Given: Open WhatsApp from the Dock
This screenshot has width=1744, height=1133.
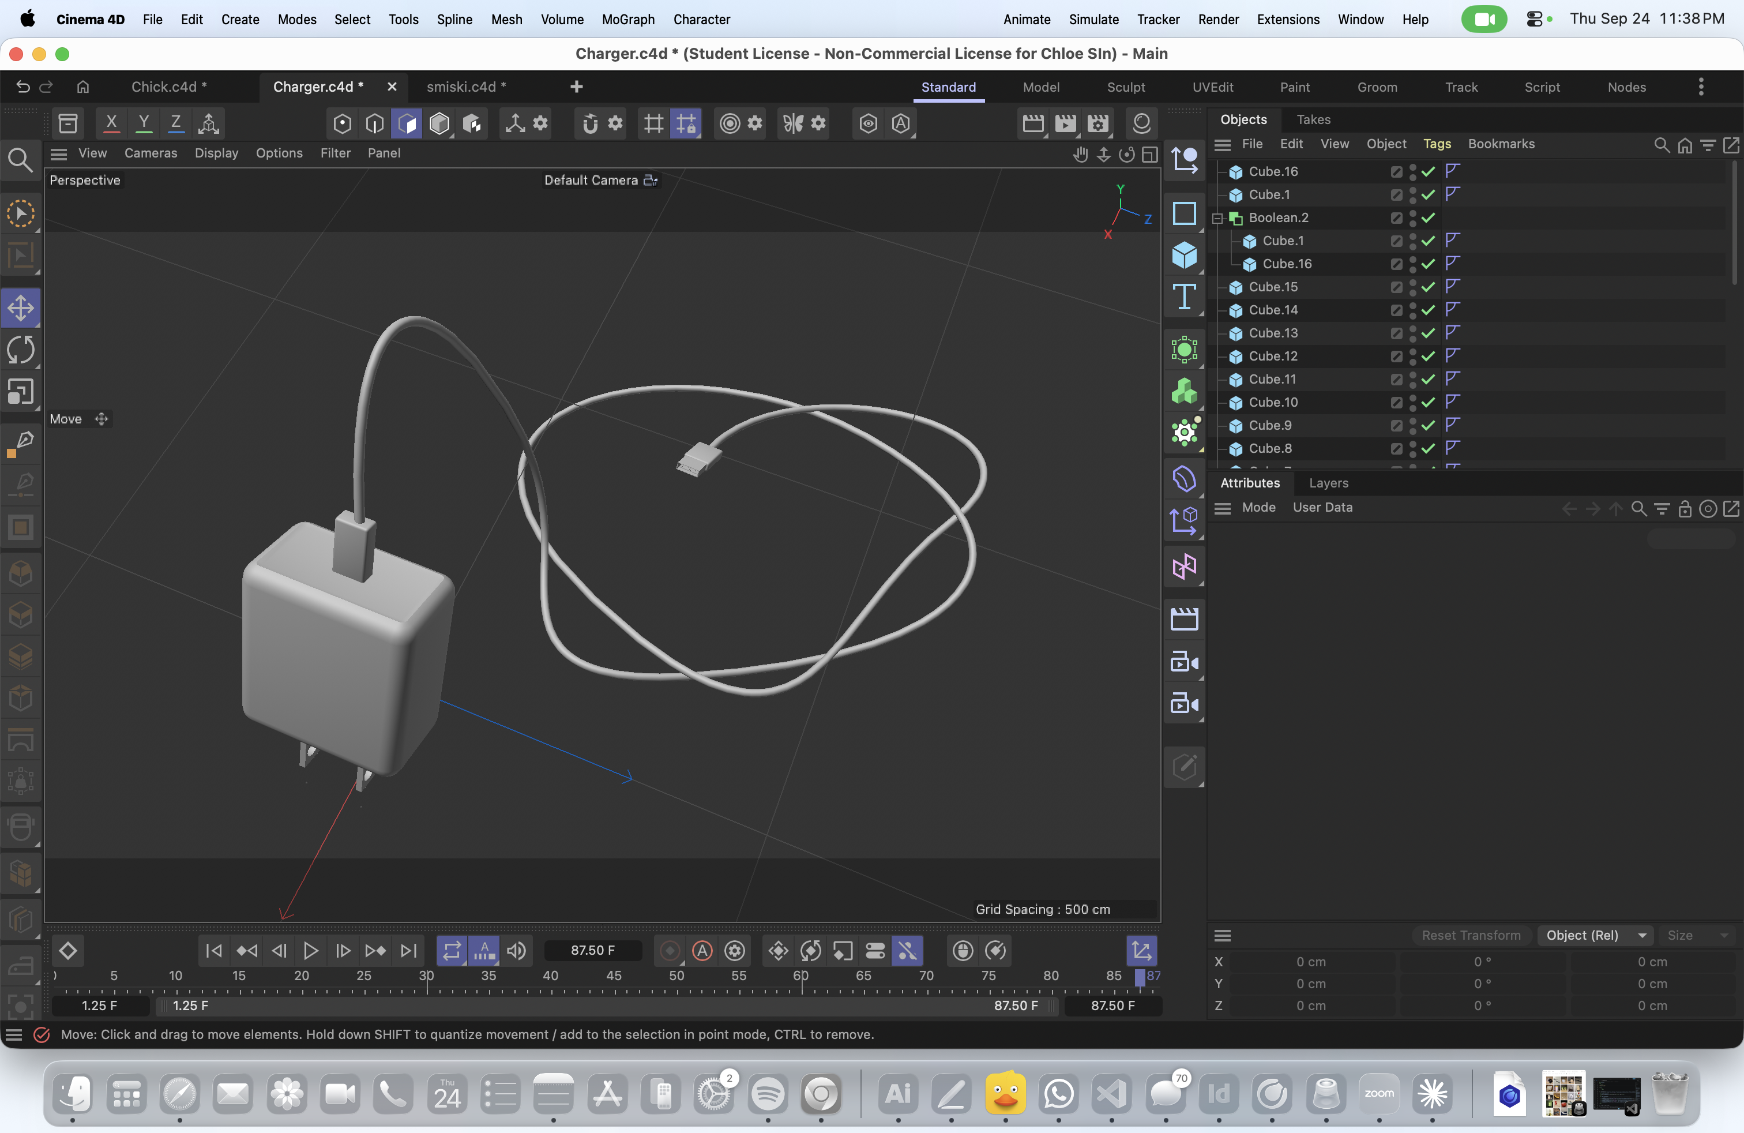Looking at the screenshot, I should pyautogui.click(x=1059, y=1094).
